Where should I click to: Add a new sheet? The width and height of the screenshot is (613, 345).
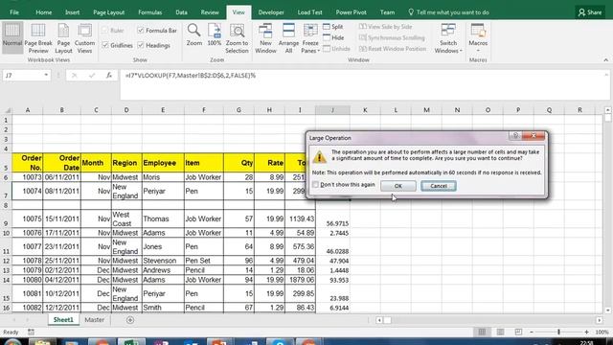[130, 320]
